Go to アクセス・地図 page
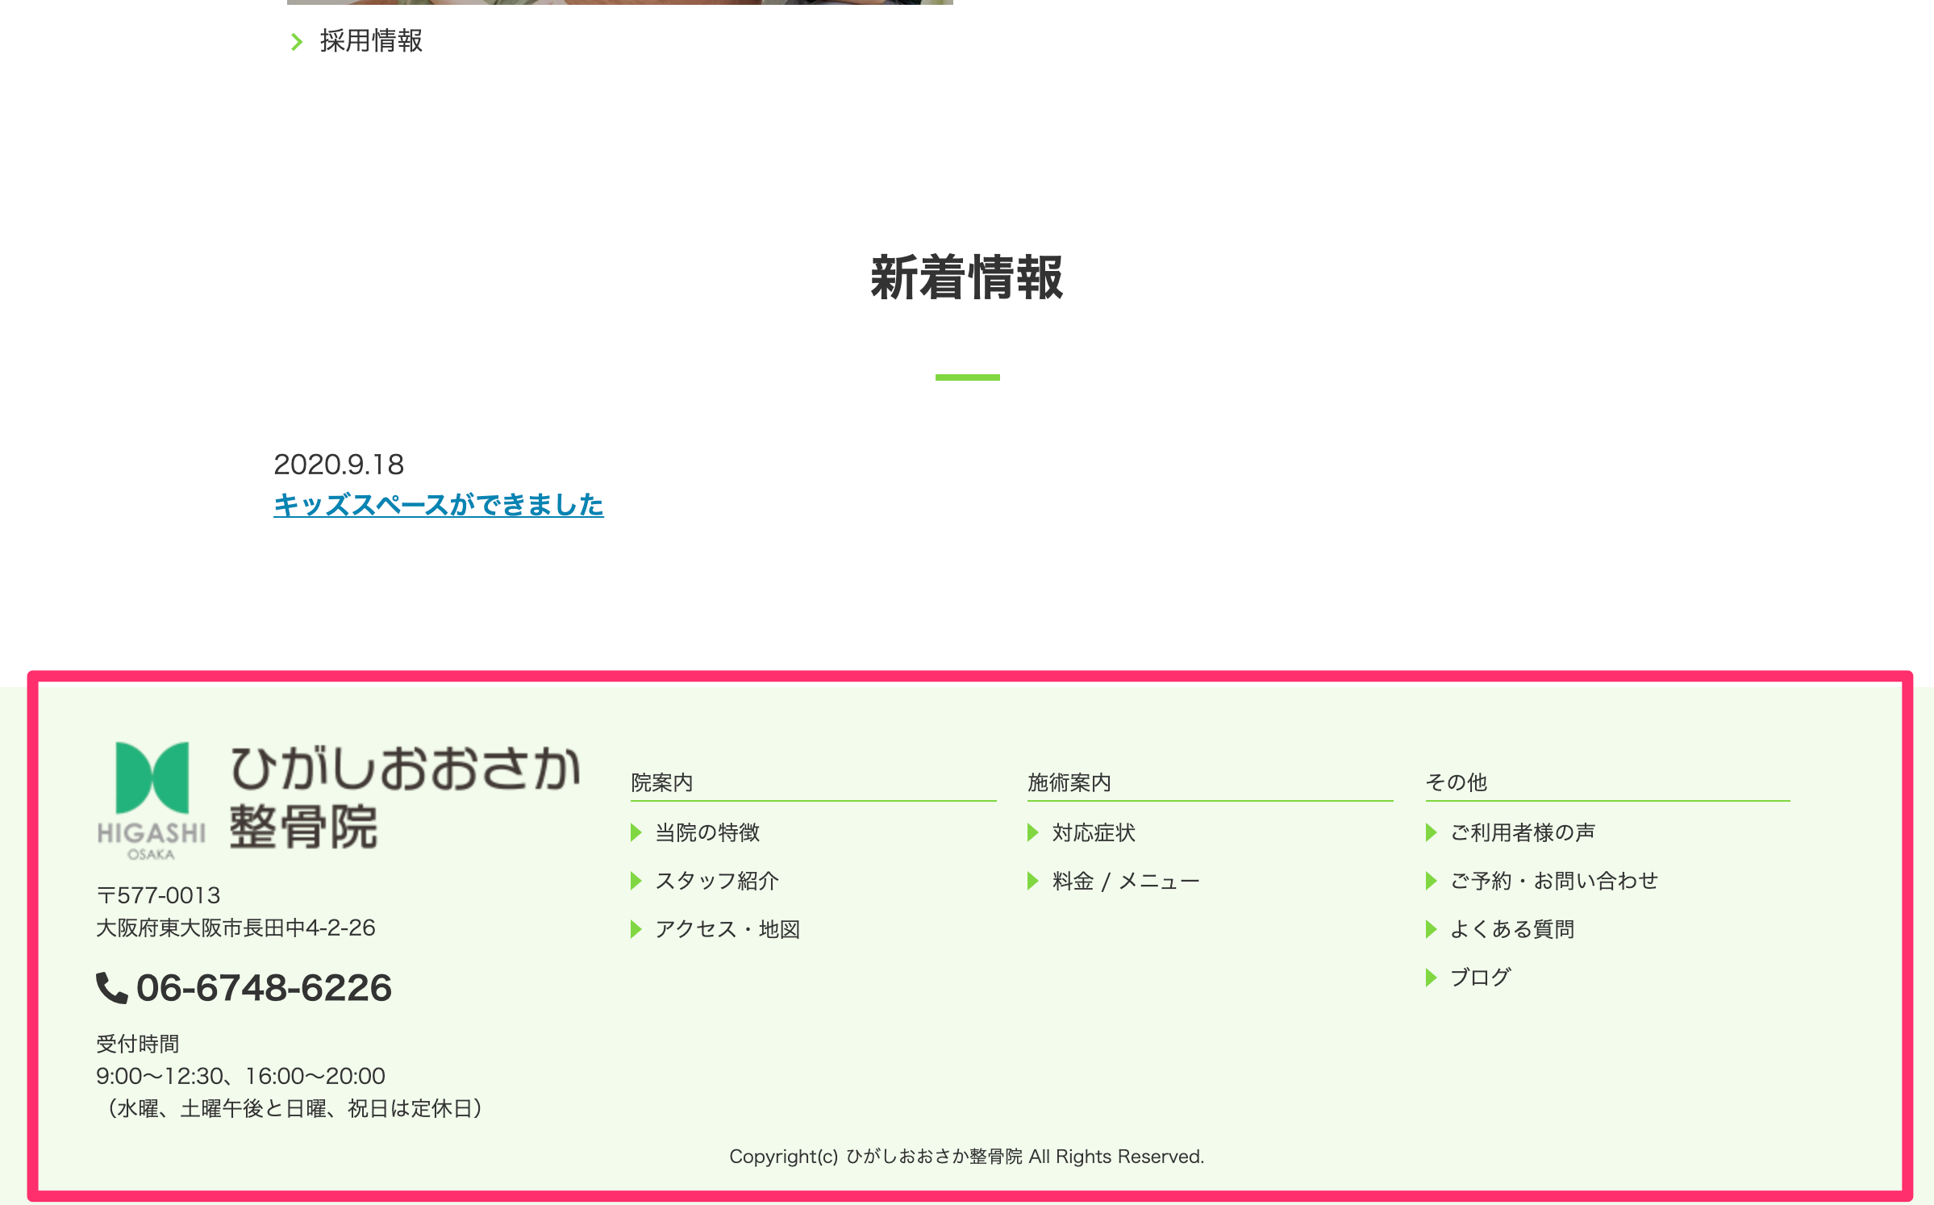Image resolution: width=1934 pixels, height=1205 pixels. coord(727,929)
